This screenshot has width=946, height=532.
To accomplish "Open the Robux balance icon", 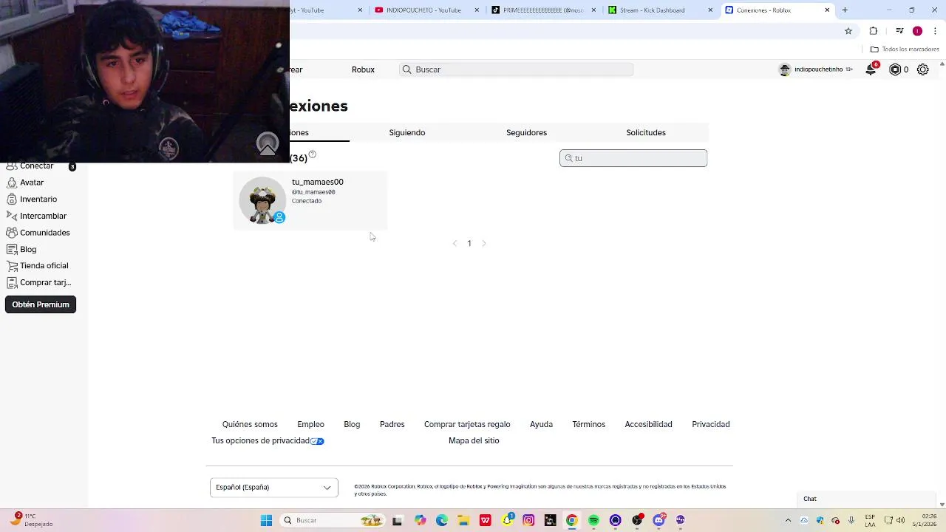I will (895, 69).
